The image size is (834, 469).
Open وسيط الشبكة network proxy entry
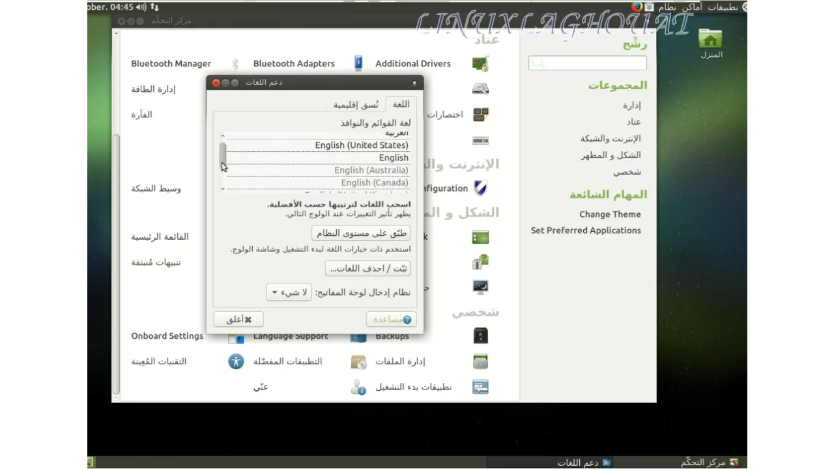point(156,188)
